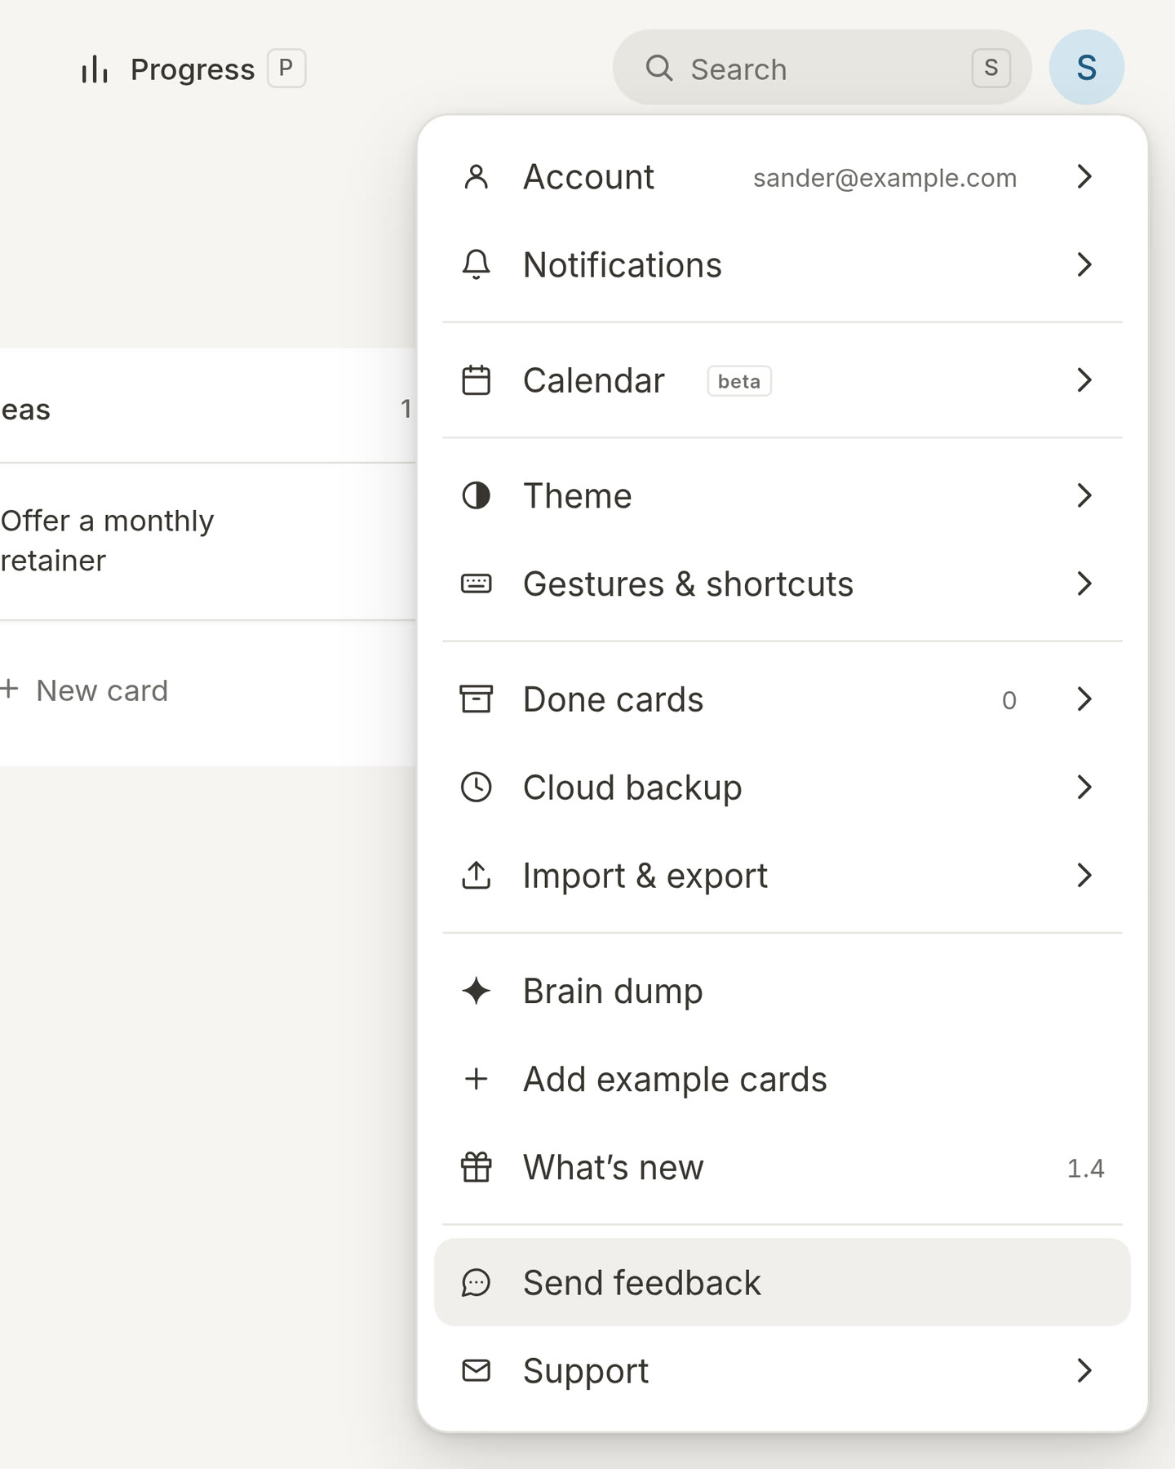1175x1469 pixels.
Task: Click the sander@example.com email text
Action: [x=885, y=178]
